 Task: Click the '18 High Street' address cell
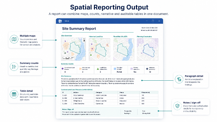78,101
